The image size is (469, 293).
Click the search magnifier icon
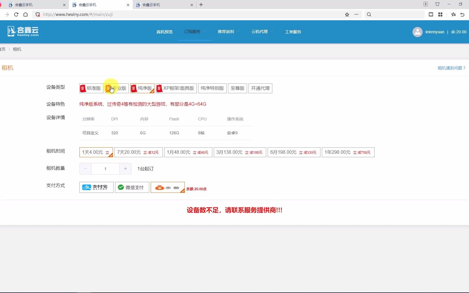coord(369,14)
